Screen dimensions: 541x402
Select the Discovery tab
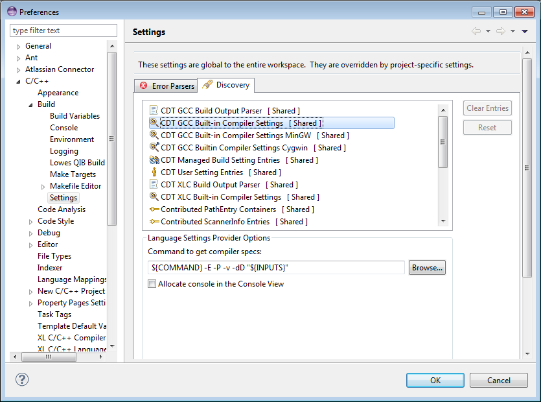point(226,85)
